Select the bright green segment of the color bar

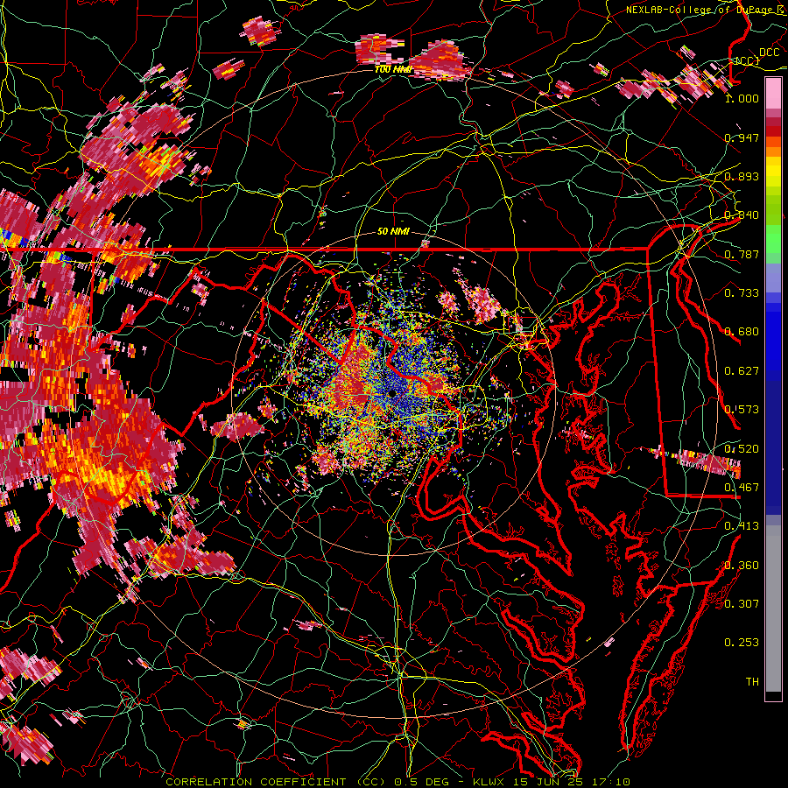(773, 239)
